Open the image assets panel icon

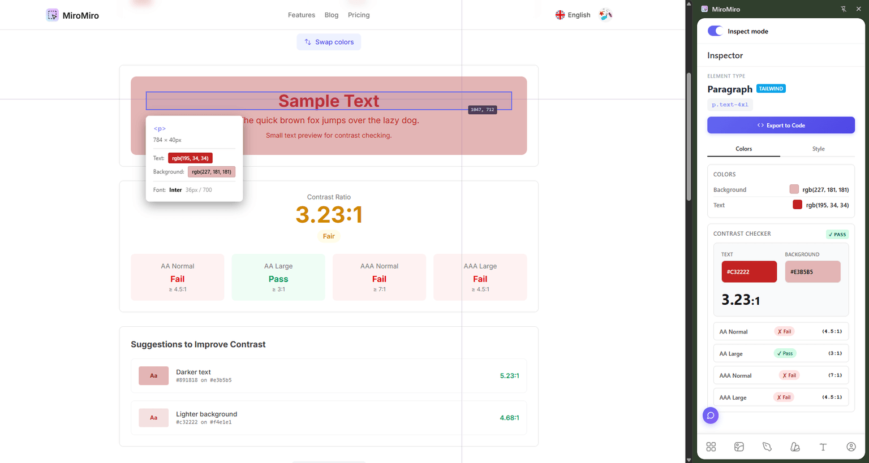[x=739, y=447]
